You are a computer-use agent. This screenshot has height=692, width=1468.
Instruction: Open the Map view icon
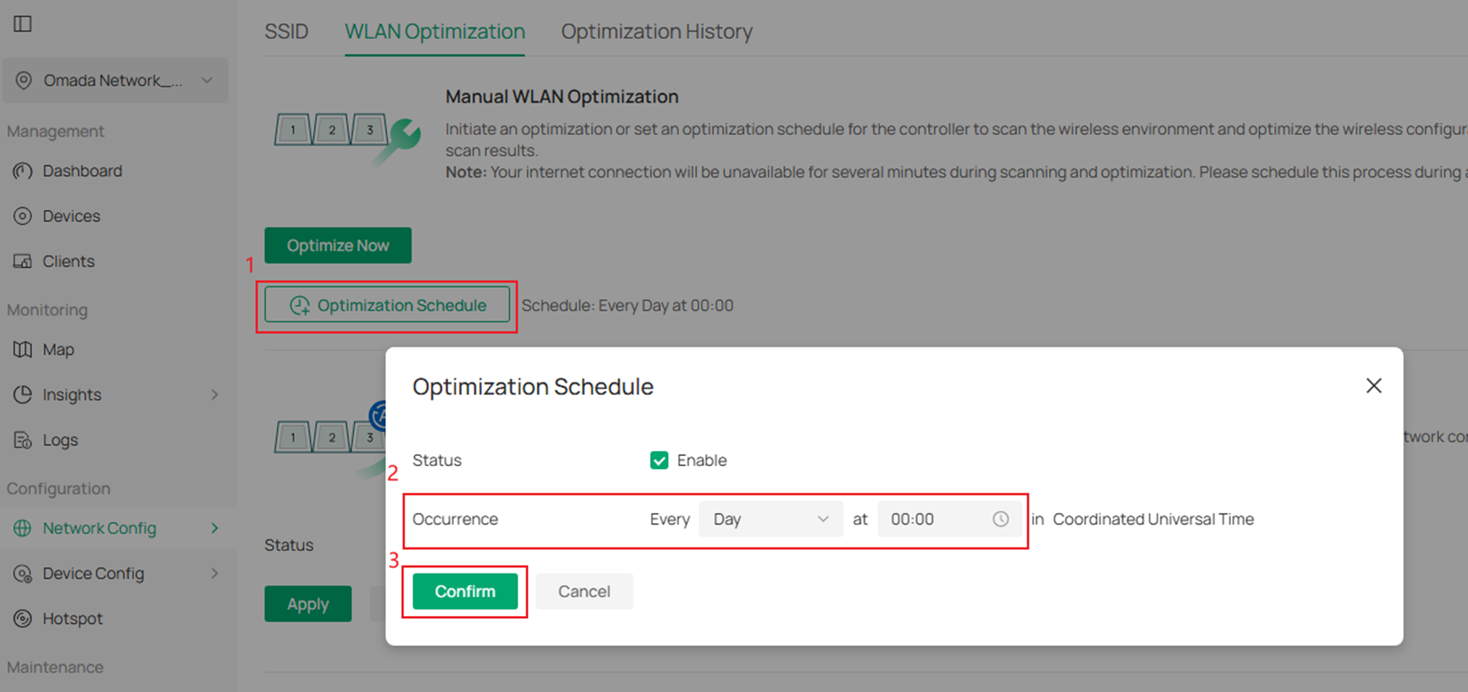coord(22,349)
